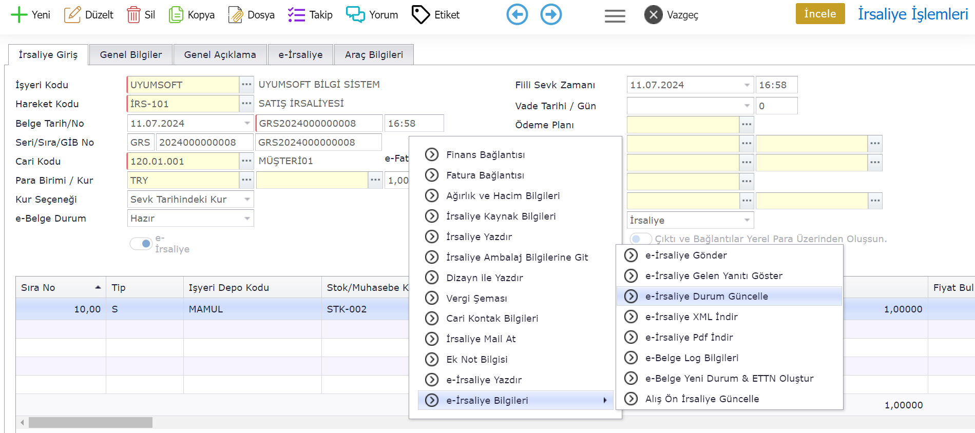Choose Ek Not Bilgisi menu item
Image resolution: width=975 pixels, height=433 pixels.
pyautogui.click(x=515, y=359)
